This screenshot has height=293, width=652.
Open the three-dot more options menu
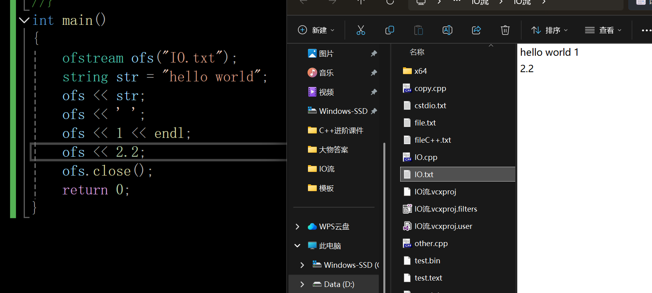click(x=646, y=30)
